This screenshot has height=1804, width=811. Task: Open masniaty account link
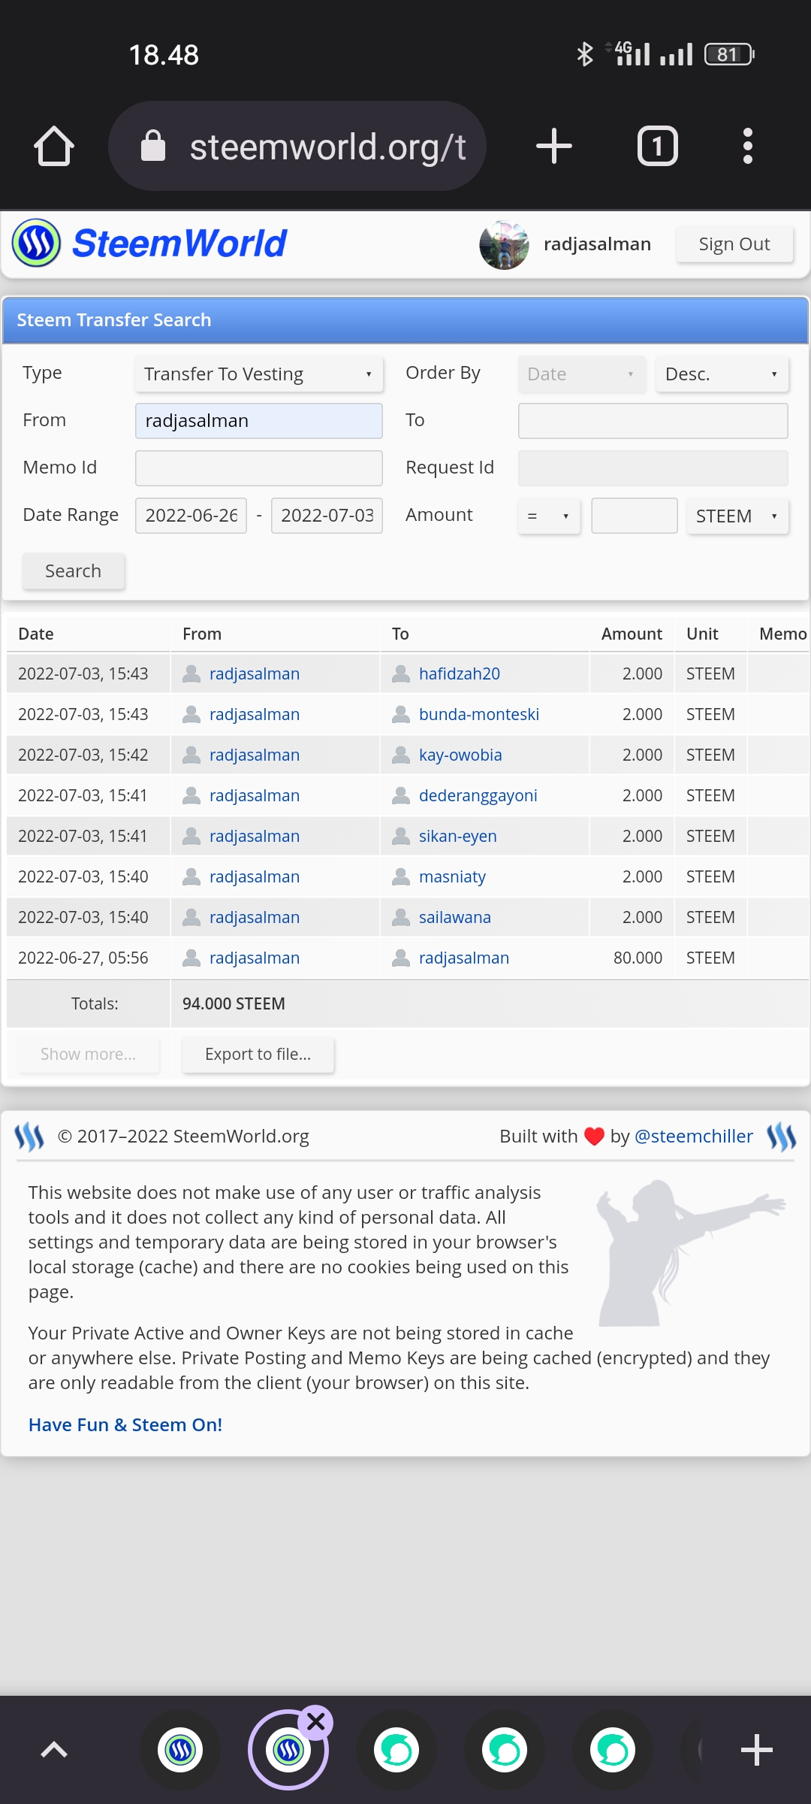click(453, 876)
